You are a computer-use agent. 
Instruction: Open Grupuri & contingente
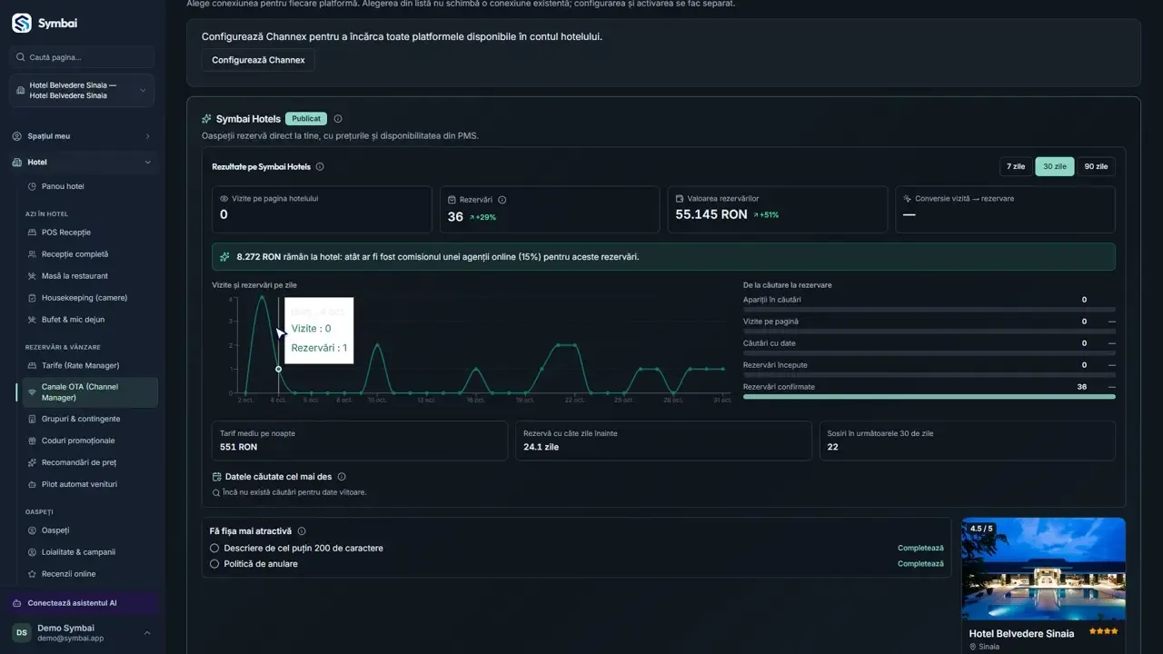81,419
